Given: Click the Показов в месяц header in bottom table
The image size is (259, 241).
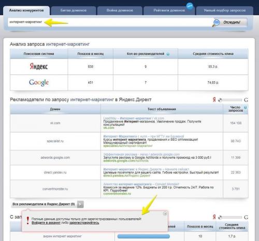Looking at the screenshot, I should tap(200, 227).
